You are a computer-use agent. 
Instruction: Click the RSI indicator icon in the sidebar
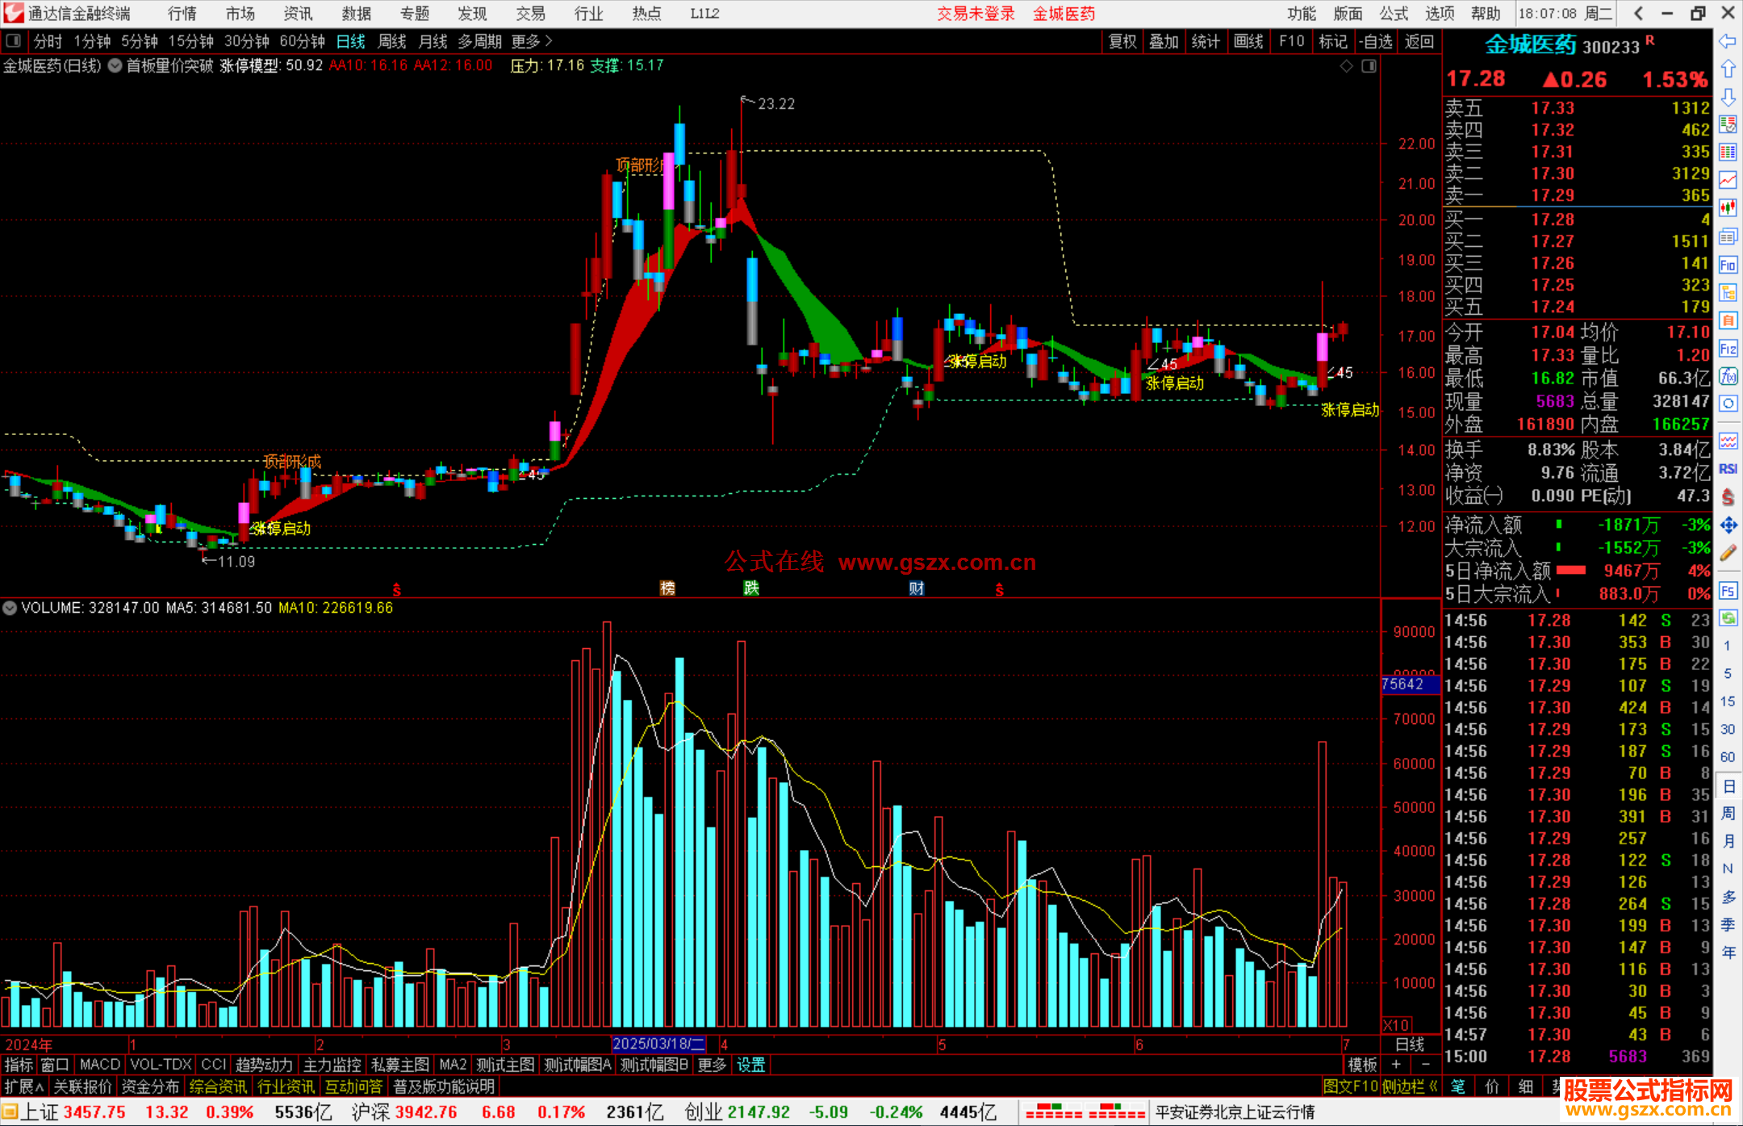click(x=1728, y=469)
